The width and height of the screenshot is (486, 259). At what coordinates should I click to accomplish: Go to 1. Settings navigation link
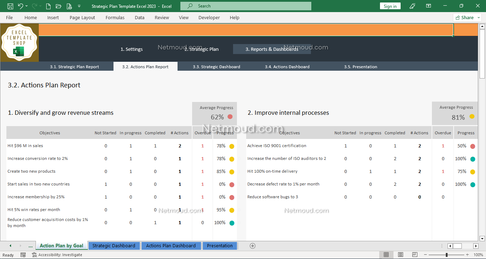132,49
